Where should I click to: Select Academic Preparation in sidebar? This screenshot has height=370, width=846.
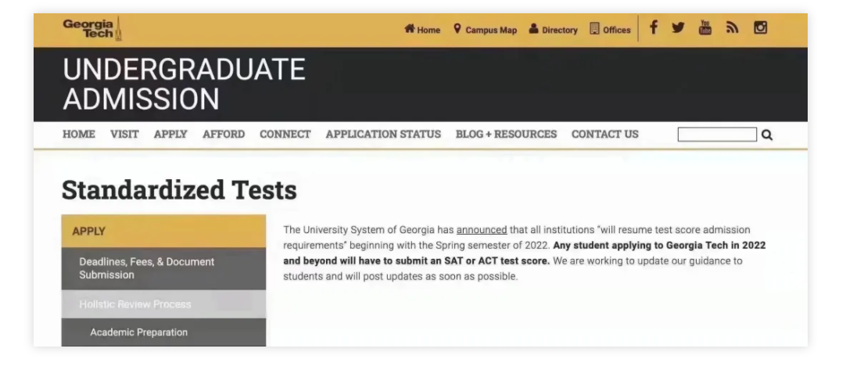[139, 332]
